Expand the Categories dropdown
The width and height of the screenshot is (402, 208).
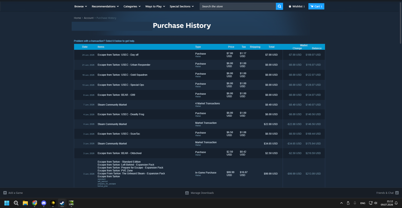click(132, 6)
